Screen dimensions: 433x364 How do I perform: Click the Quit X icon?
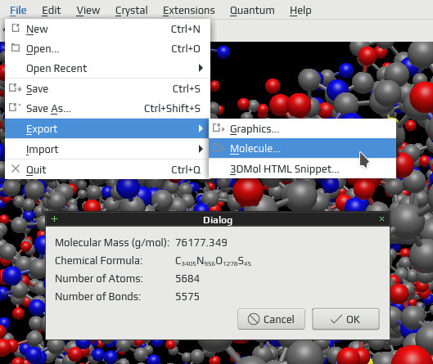click(x=16, y=169)
